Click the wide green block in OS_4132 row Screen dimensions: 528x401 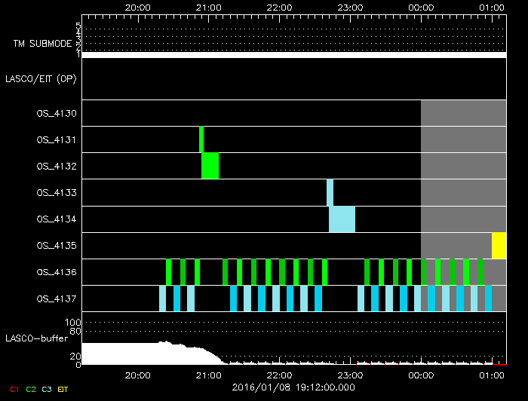[x=210, y=166]
